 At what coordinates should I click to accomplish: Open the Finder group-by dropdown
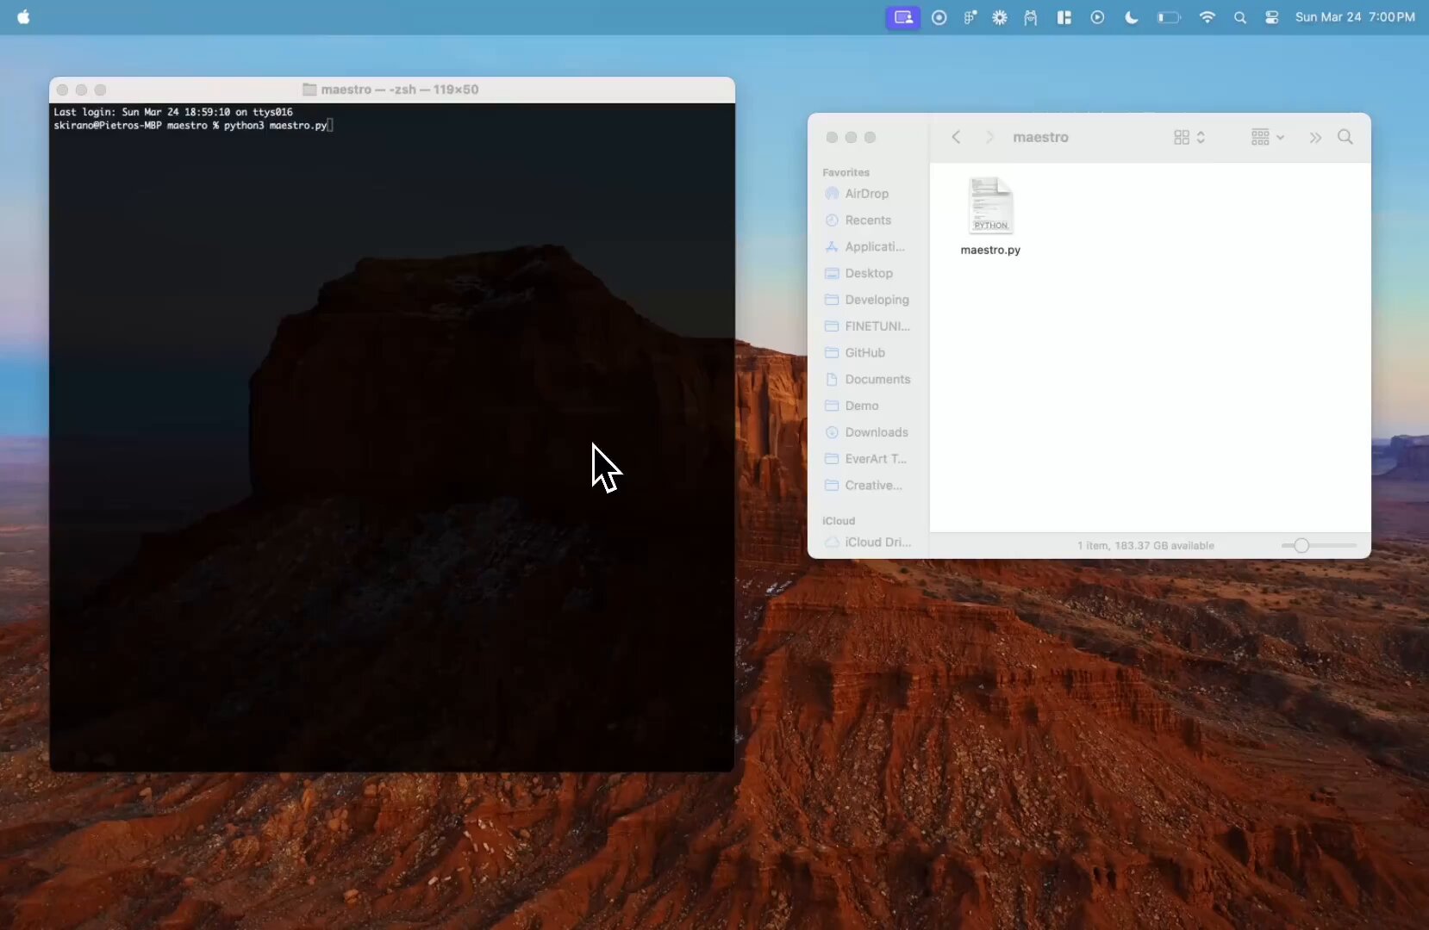coord(1268,137)
